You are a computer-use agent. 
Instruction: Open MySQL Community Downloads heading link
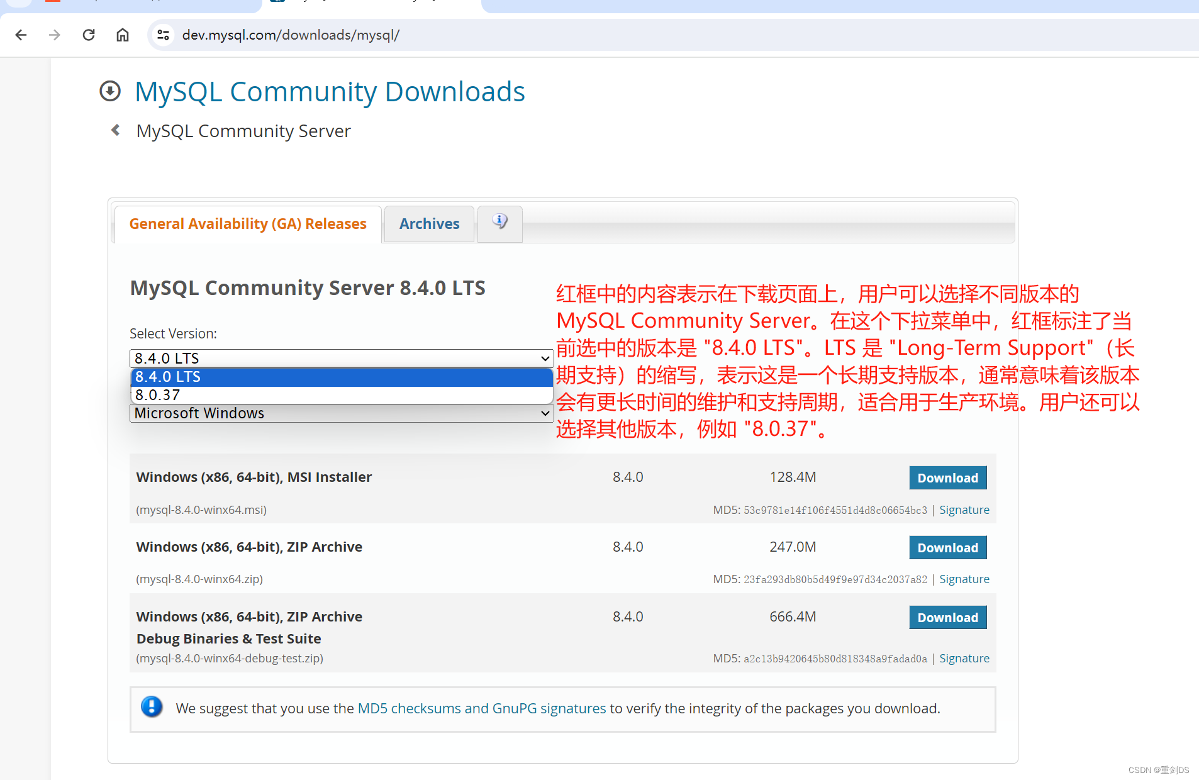coord(330,92)
